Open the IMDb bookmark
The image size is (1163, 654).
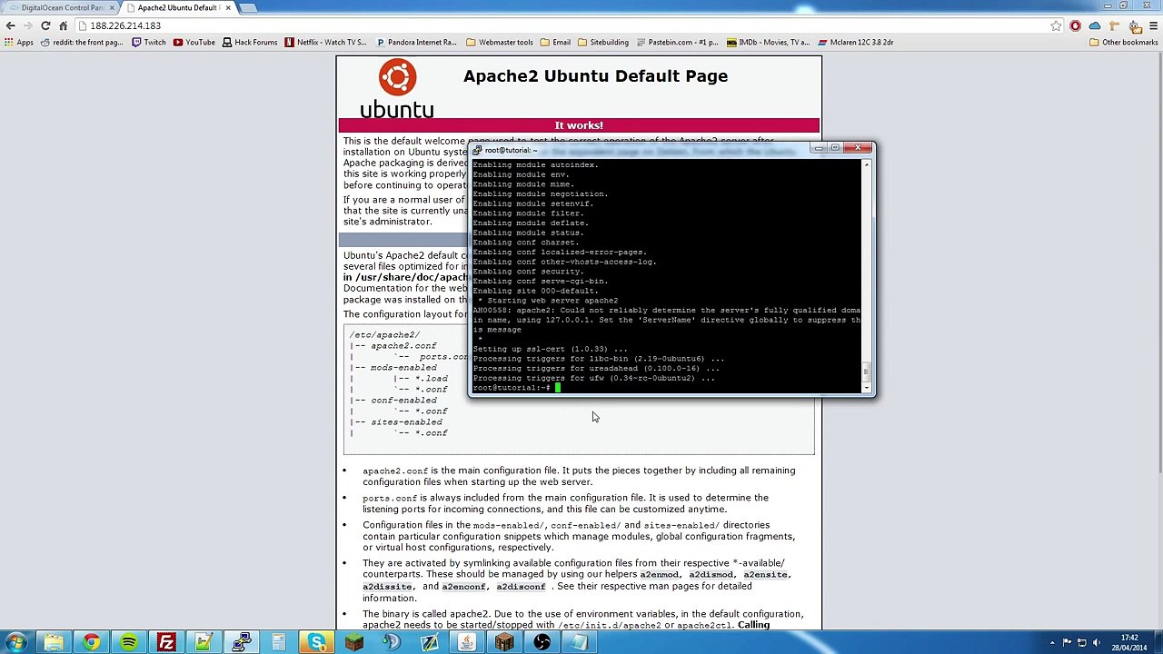click(768, 42)
